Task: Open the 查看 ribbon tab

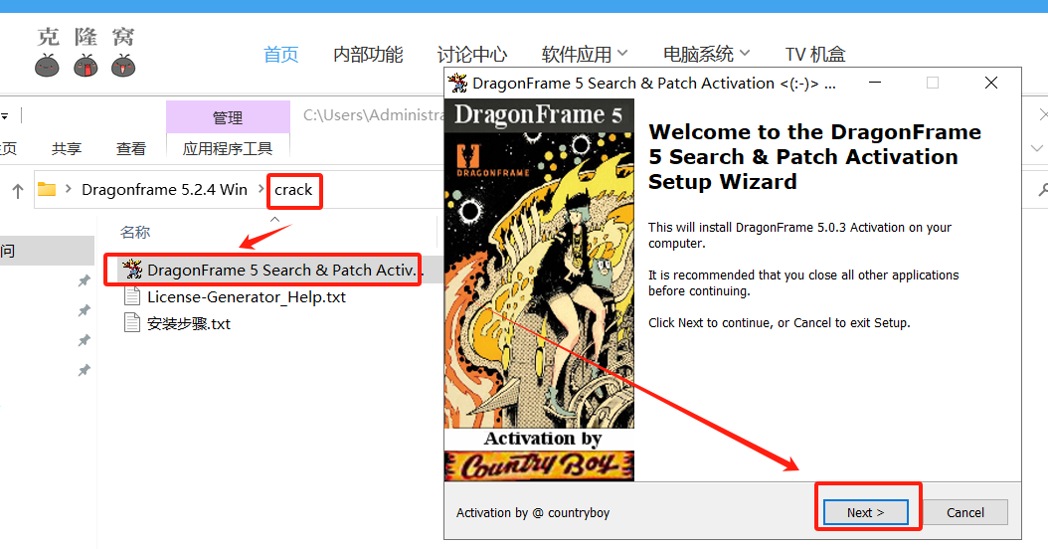Action: [130, 148]
